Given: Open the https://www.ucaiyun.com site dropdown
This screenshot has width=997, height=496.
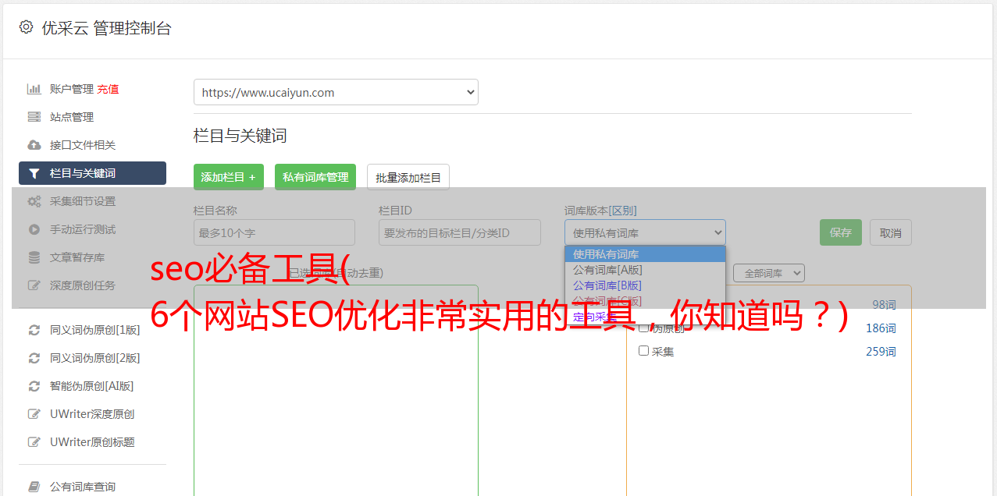Looking at the screenshot, I should (x=336, y=92).
